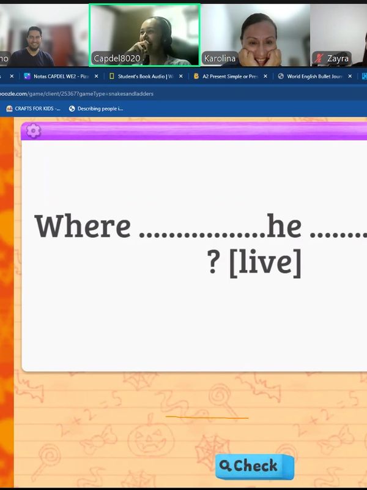Select the video thumbnail of man in dark shirt
The image size is (367, 490).
tap(43, 35)
